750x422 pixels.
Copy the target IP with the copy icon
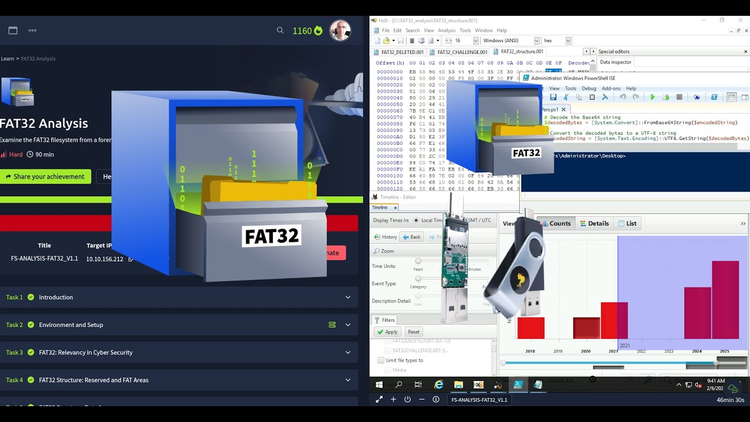point(131,259)
